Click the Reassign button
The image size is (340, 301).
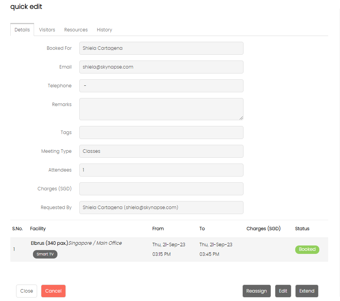(x=257, y=291)
